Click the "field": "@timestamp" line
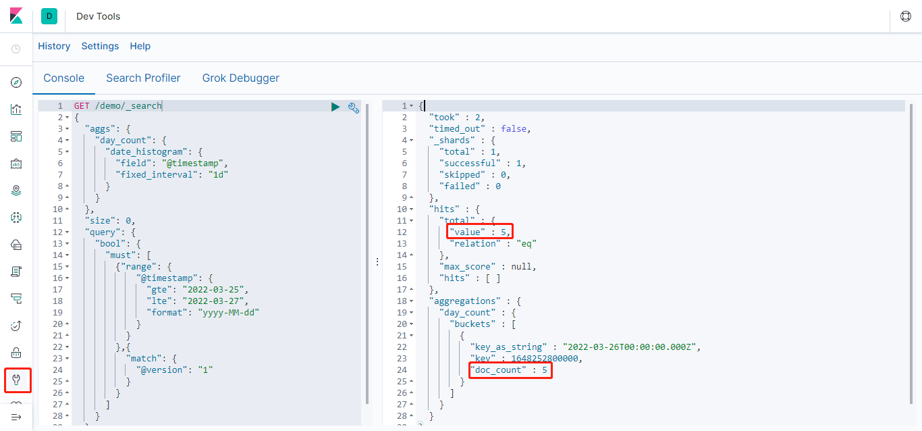Viewport: 922px width, 431px height. (x=172, y=163)
